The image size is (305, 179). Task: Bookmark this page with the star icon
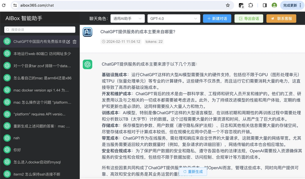228,5
